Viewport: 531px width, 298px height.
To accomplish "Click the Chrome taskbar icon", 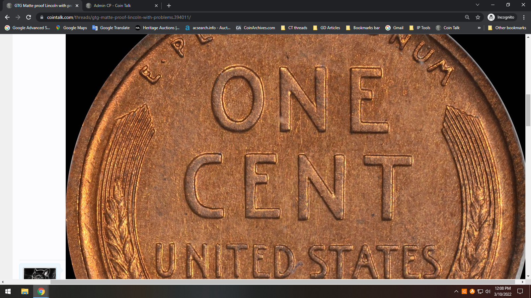I will (41, 291).
